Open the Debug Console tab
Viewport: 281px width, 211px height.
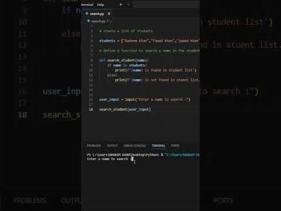pyautogui.click(x=135, y=146)
